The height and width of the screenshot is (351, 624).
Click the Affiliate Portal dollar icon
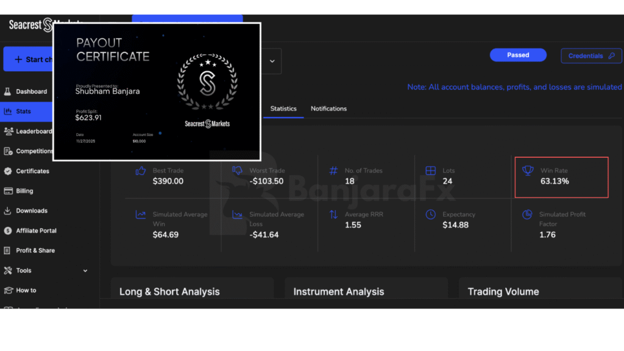click(x=8, y=231)
